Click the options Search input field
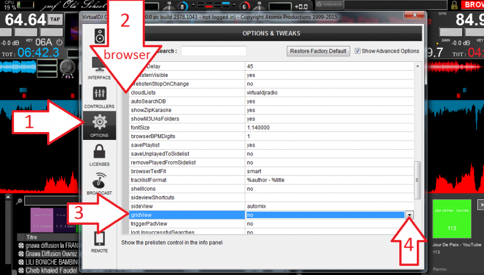Screen dimensions: 484x275 (214, 51)
